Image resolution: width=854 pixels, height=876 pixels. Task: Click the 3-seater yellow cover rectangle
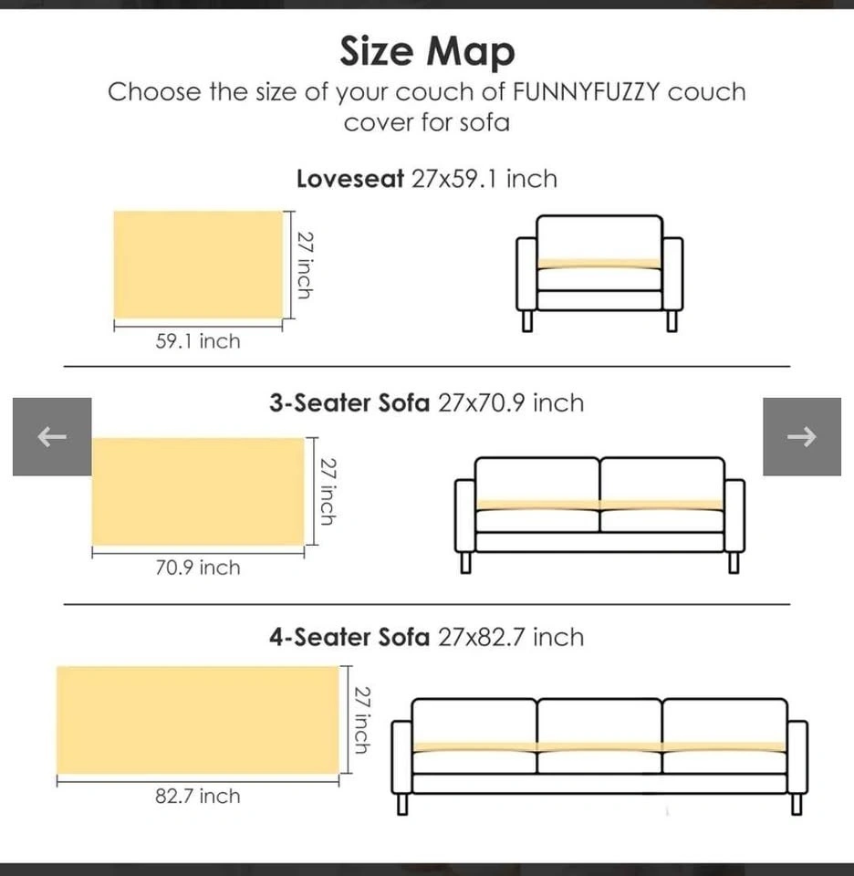coord(197,492)
